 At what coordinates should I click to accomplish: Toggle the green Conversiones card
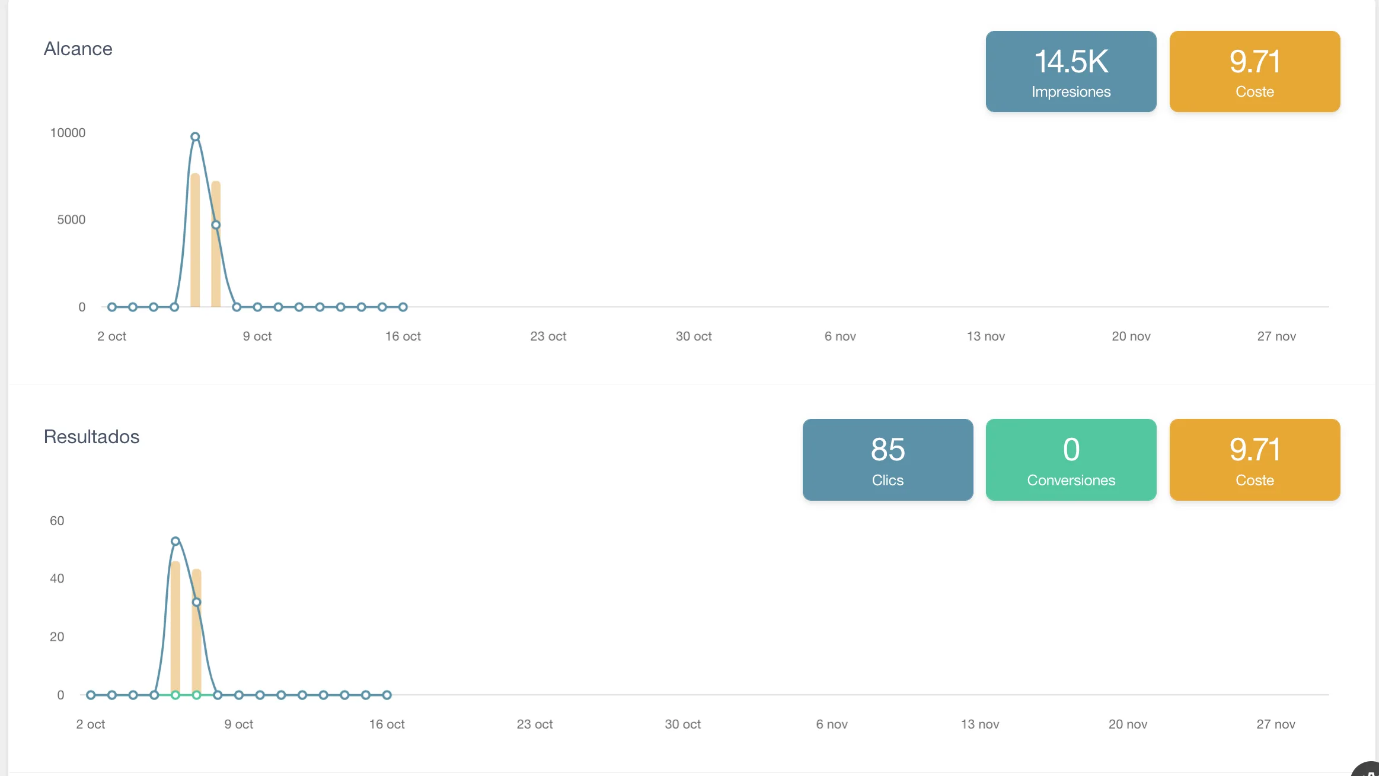point(1071,460)
